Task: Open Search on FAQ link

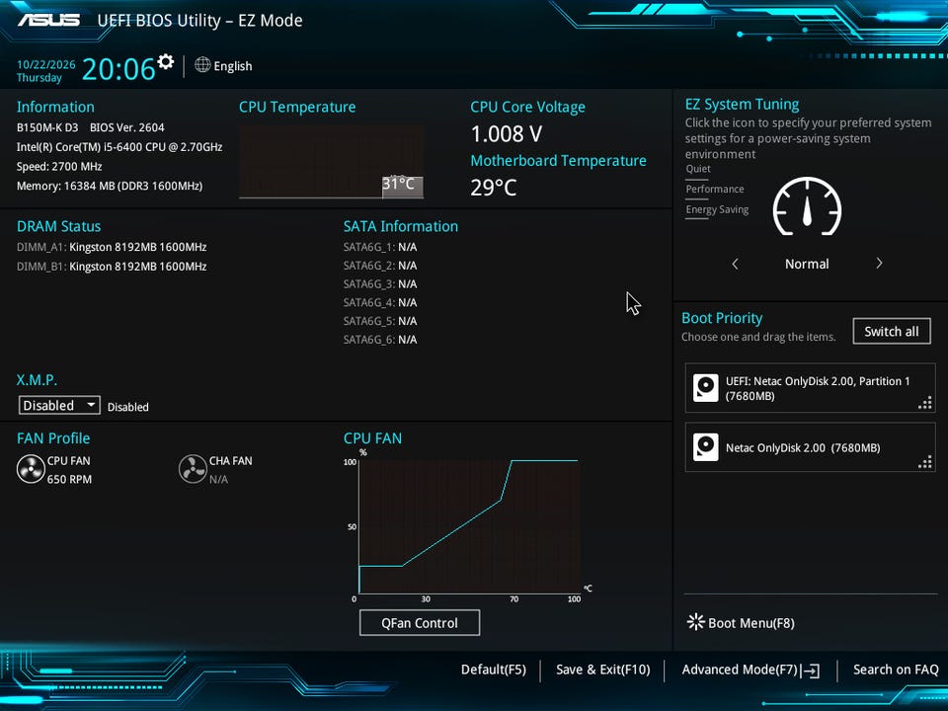Action: 896,670
